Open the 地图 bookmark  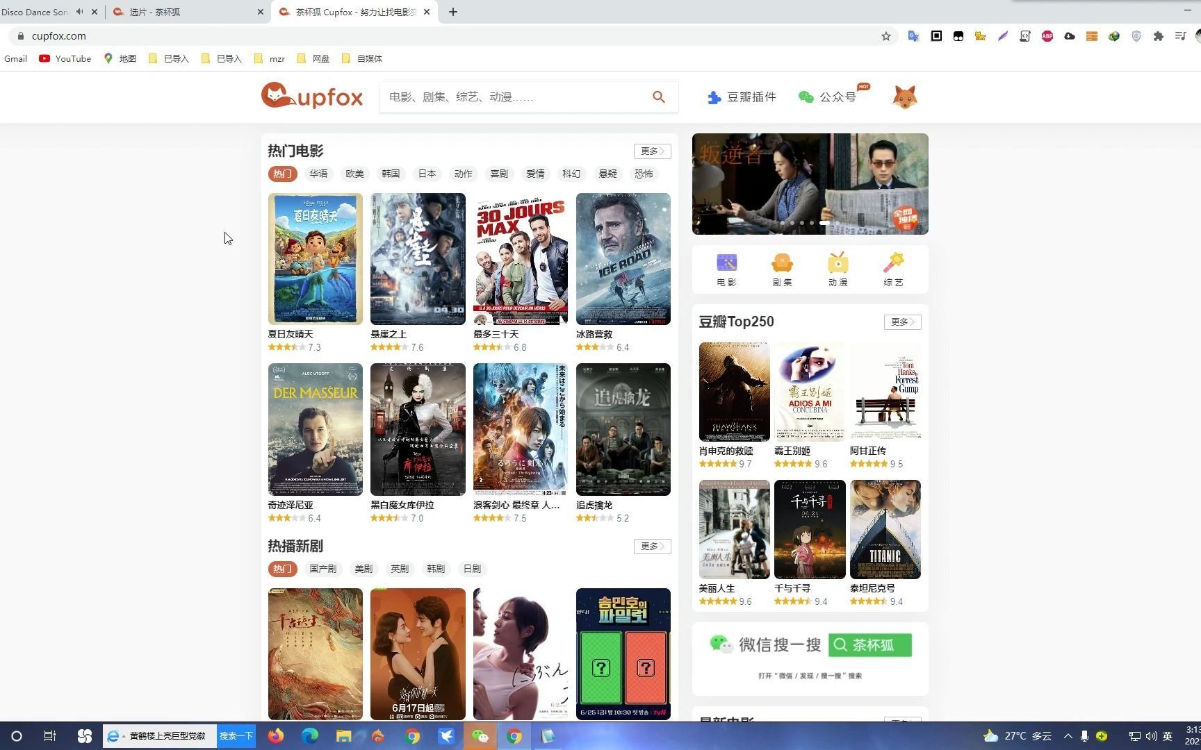(120, 58)
